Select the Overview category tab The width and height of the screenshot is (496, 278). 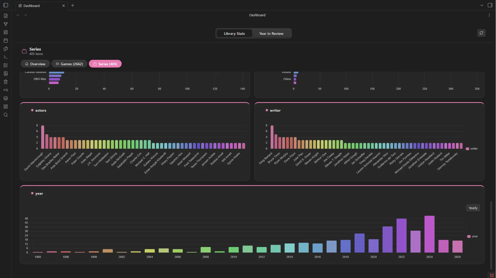pos(35,64)
